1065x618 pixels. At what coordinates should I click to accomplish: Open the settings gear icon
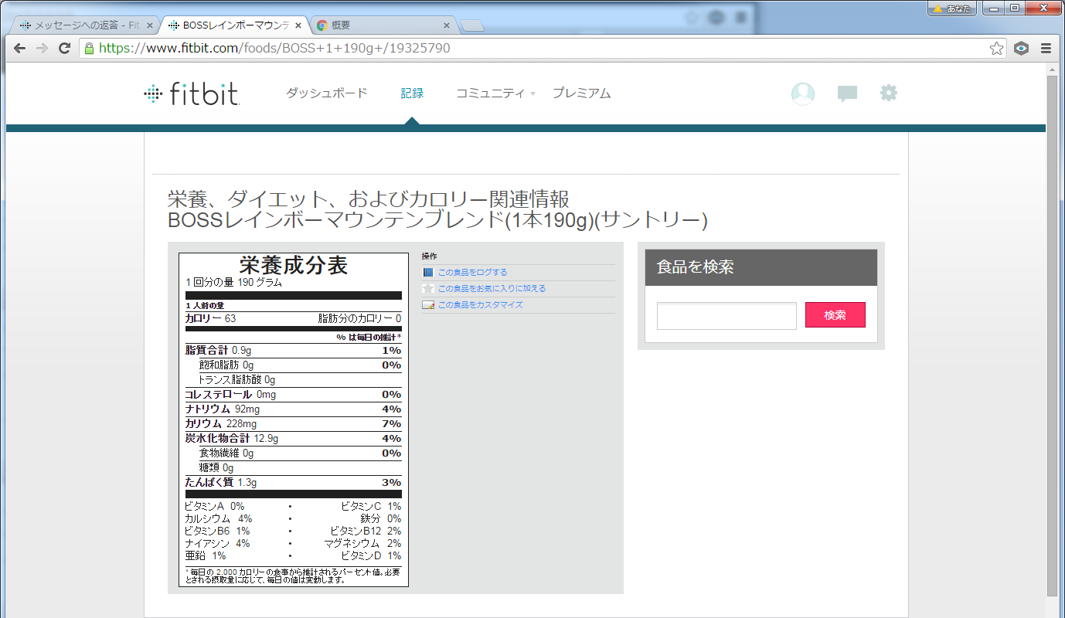pyautogui.click(x=889, y=93)
